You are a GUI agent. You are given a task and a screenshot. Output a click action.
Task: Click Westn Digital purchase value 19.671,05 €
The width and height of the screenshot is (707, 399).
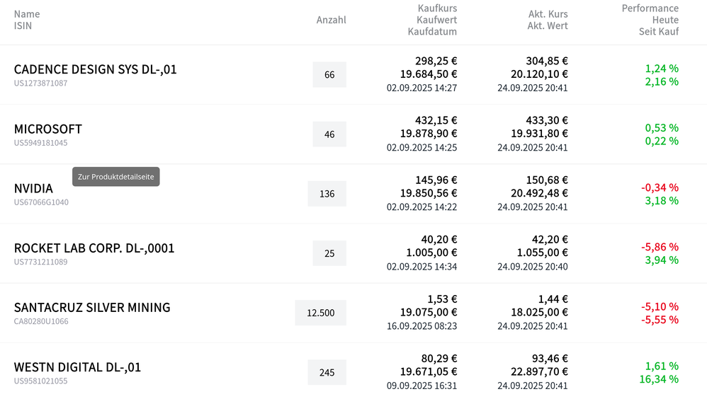point(429,371)
